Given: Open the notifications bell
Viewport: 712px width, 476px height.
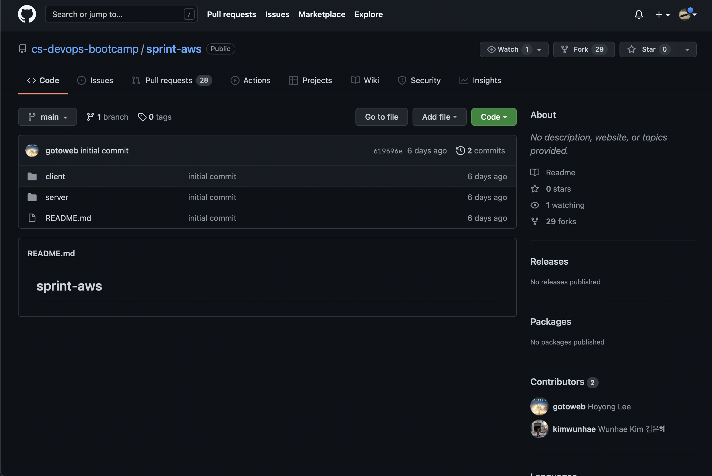Looking at the screenshot, I should click(x=639, y=14).
